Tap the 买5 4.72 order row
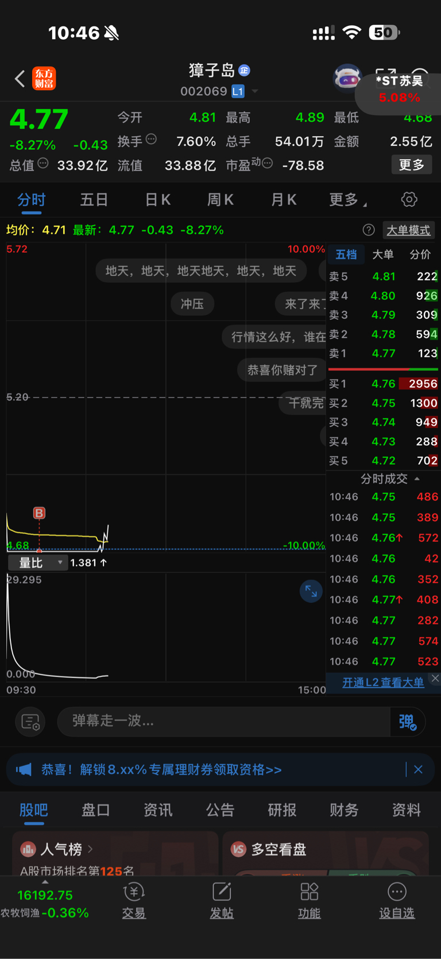This screenshot has height=959, width=441. (x=384, y=460)
